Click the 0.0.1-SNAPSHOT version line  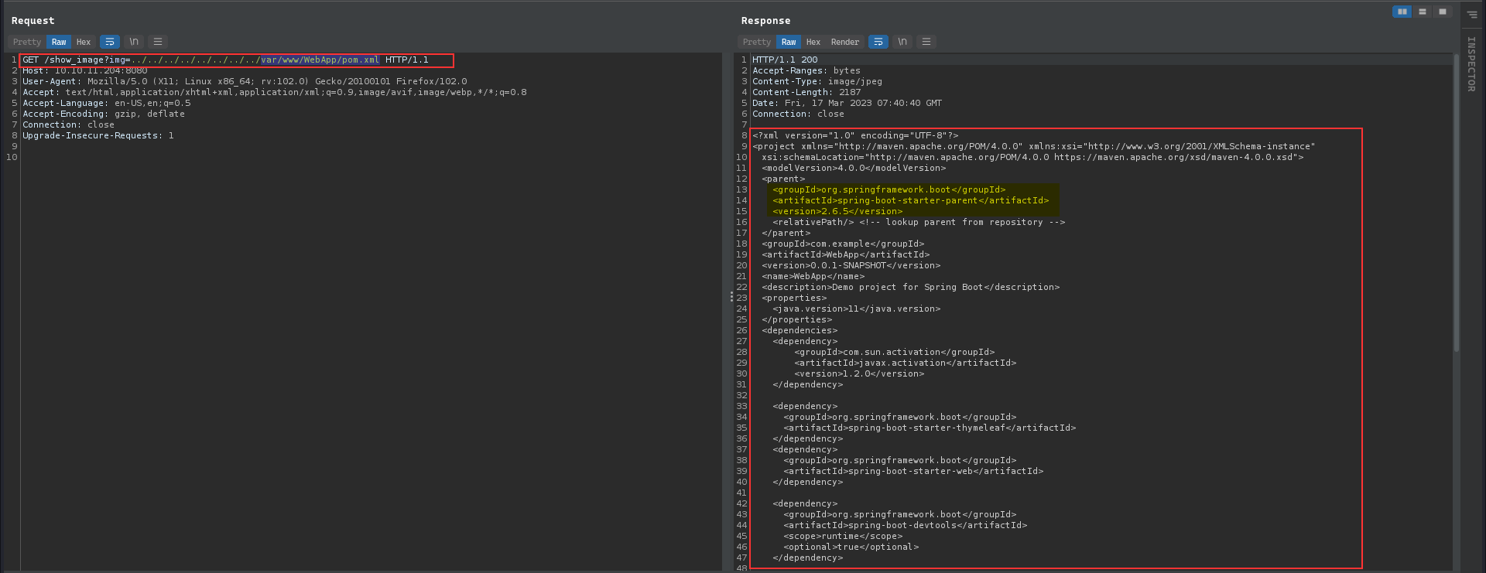(x=851, y=265)
